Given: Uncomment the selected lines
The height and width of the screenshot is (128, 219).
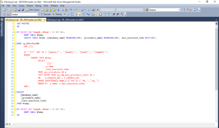Looking at the screenshot, I should [109, 14].
